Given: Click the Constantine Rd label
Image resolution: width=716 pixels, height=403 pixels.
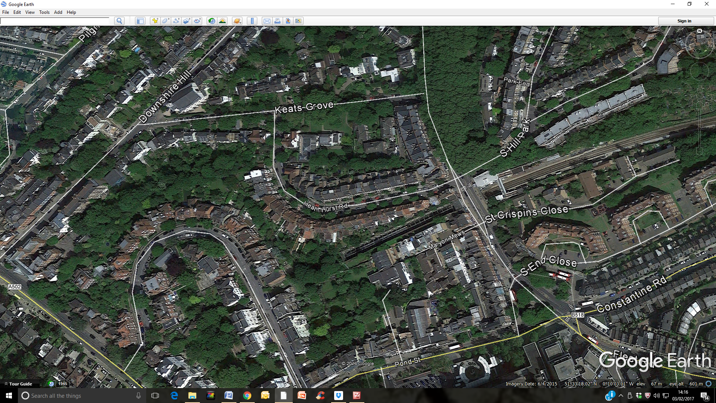Looking at the screenshot, I should click(x=631, y=294).
